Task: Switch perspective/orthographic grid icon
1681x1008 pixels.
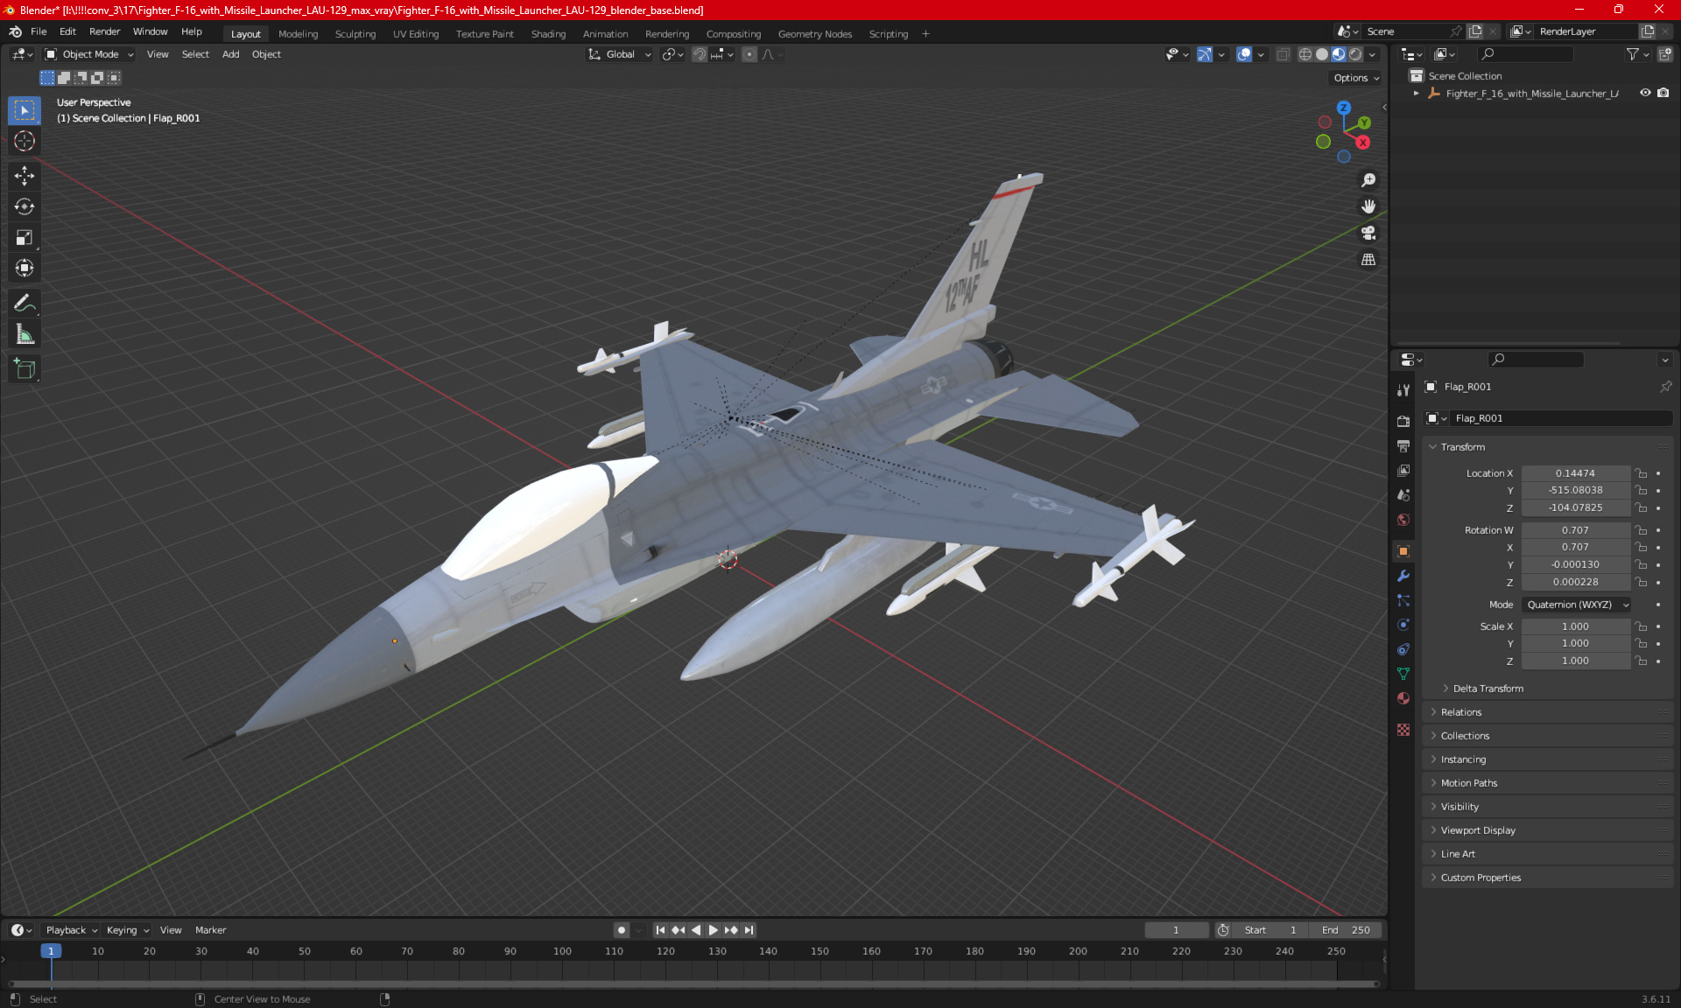Action: tap(1368, 260)
